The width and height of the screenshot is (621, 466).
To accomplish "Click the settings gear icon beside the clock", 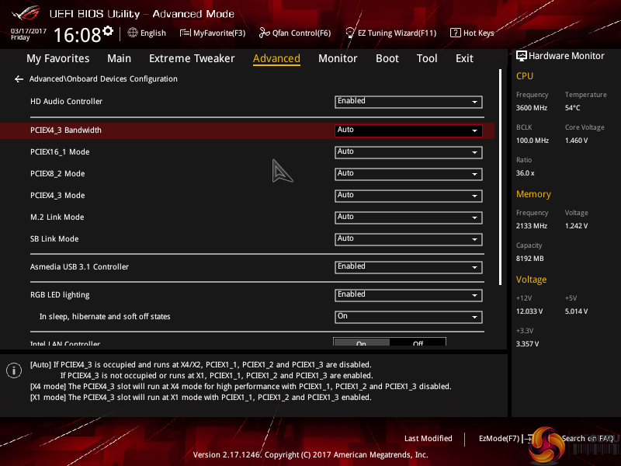I will (x=108, y=32).
